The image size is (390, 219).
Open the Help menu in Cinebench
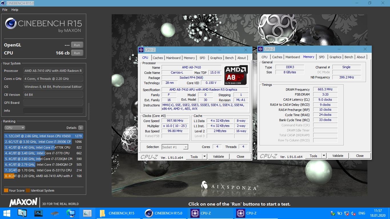(x=15, y=10)
